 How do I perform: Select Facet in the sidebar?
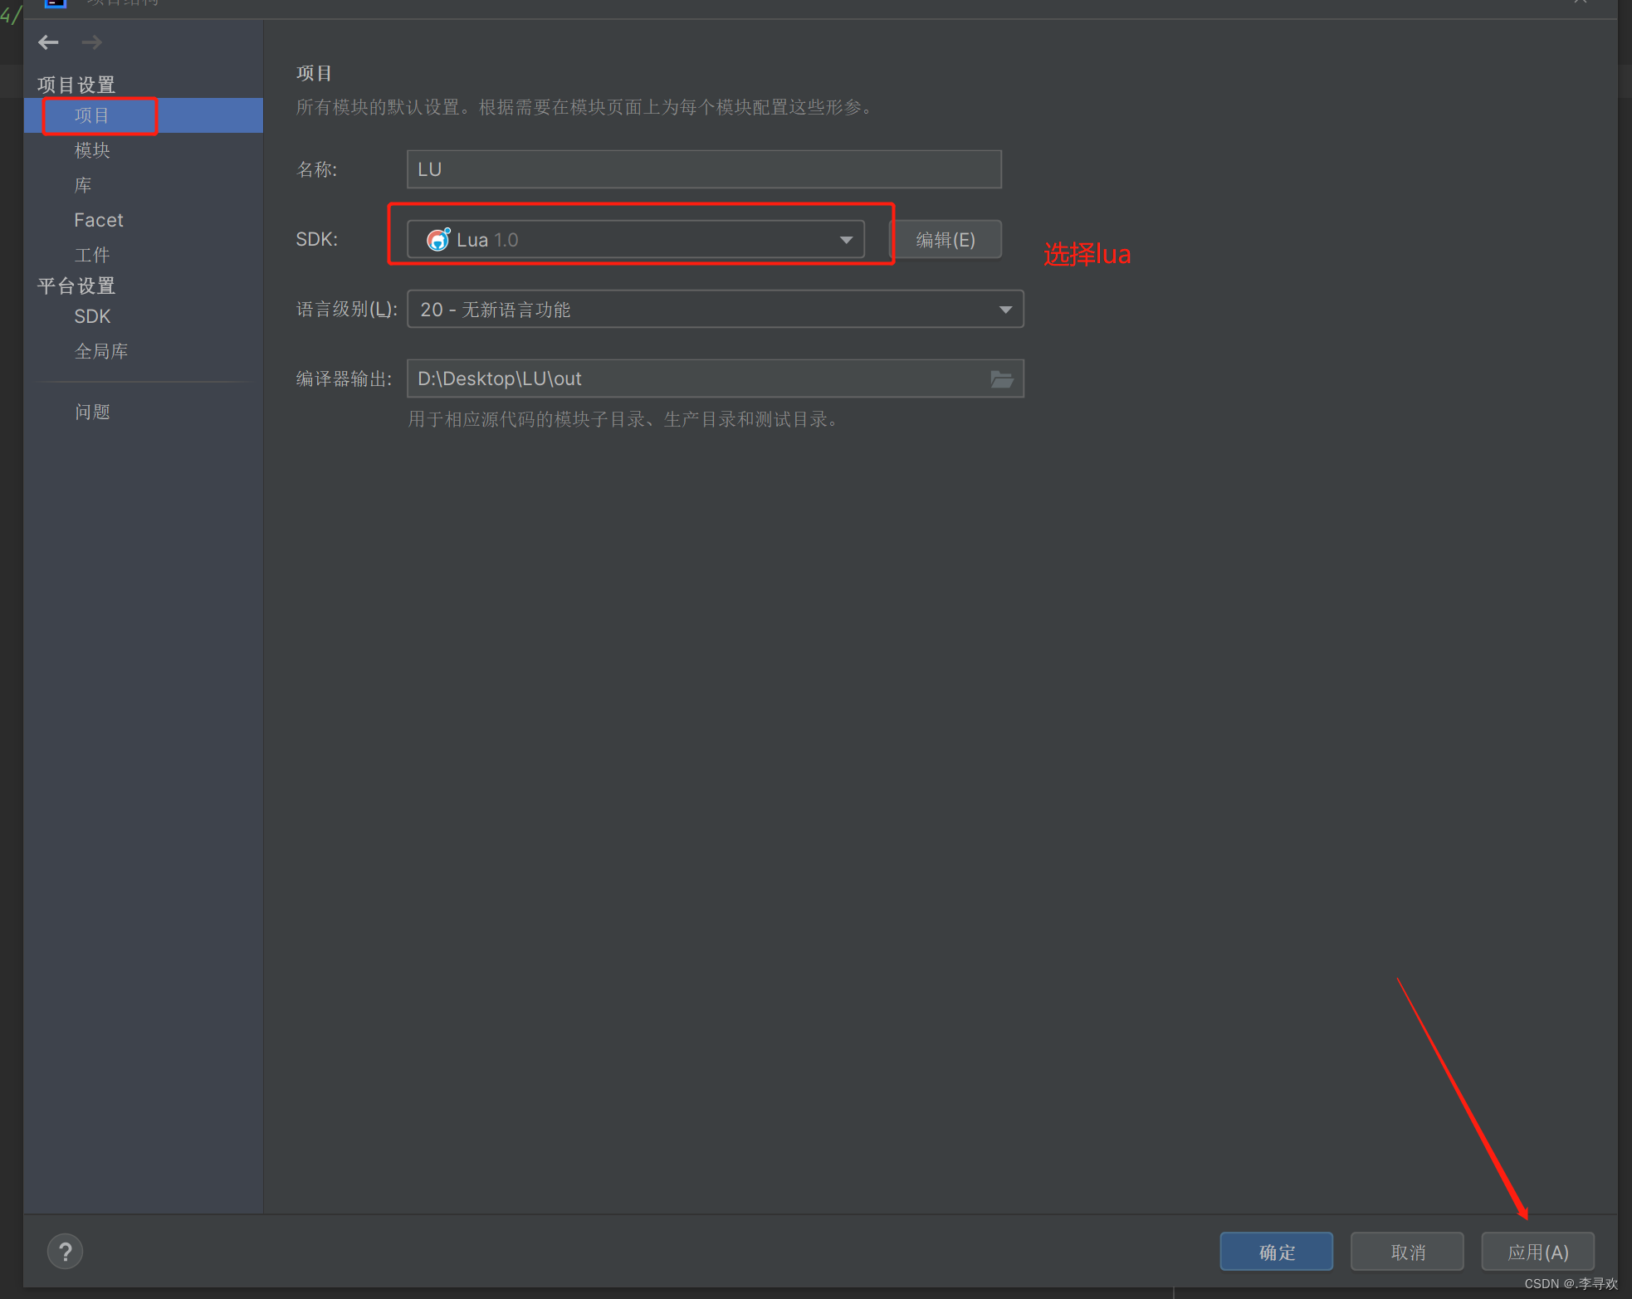[x=98, y=220]
